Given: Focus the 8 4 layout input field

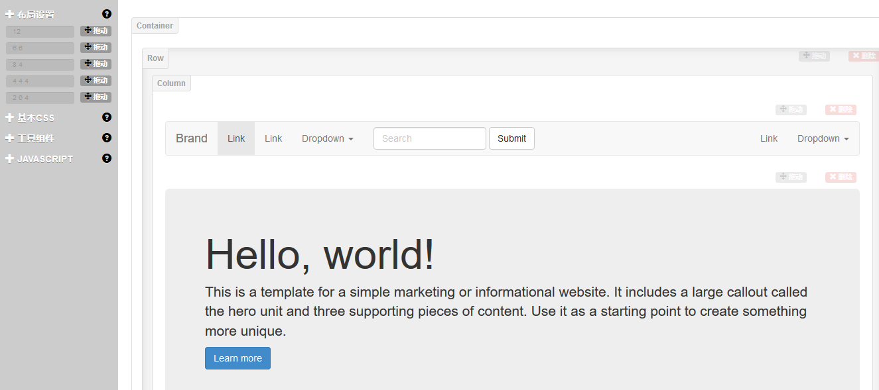Looking at the screenshot, I should [40, 65].
